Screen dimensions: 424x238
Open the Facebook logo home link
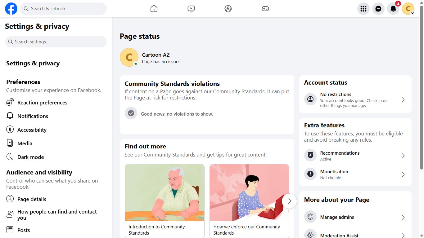(x=11, y=9)
